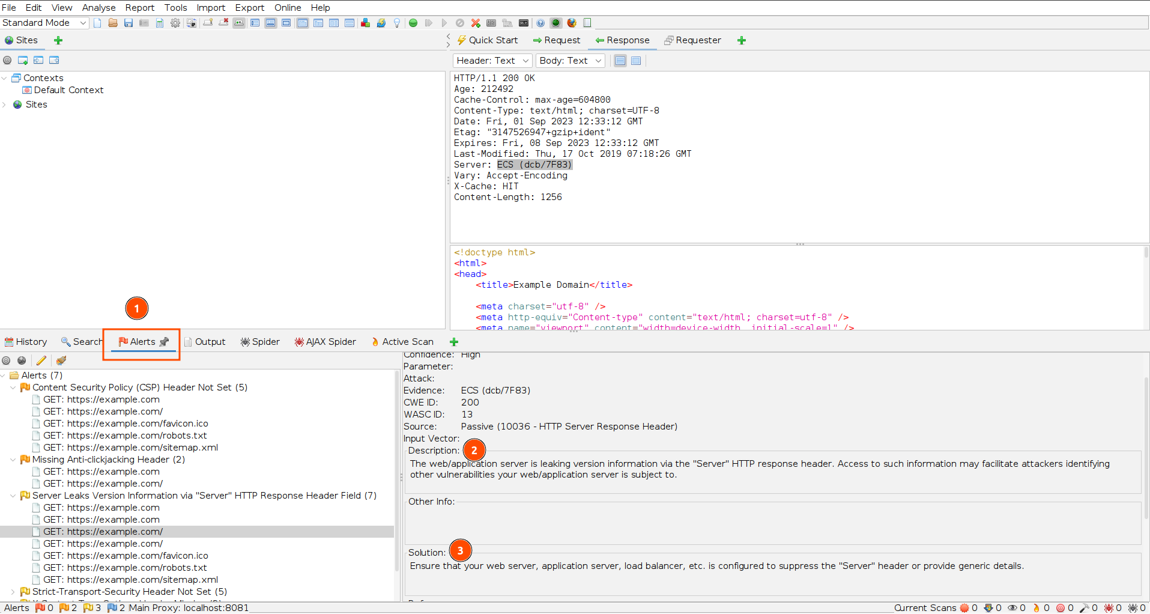
Task: Toggle the scope target icon in Alerts toolbar
Action: (6, 360)
